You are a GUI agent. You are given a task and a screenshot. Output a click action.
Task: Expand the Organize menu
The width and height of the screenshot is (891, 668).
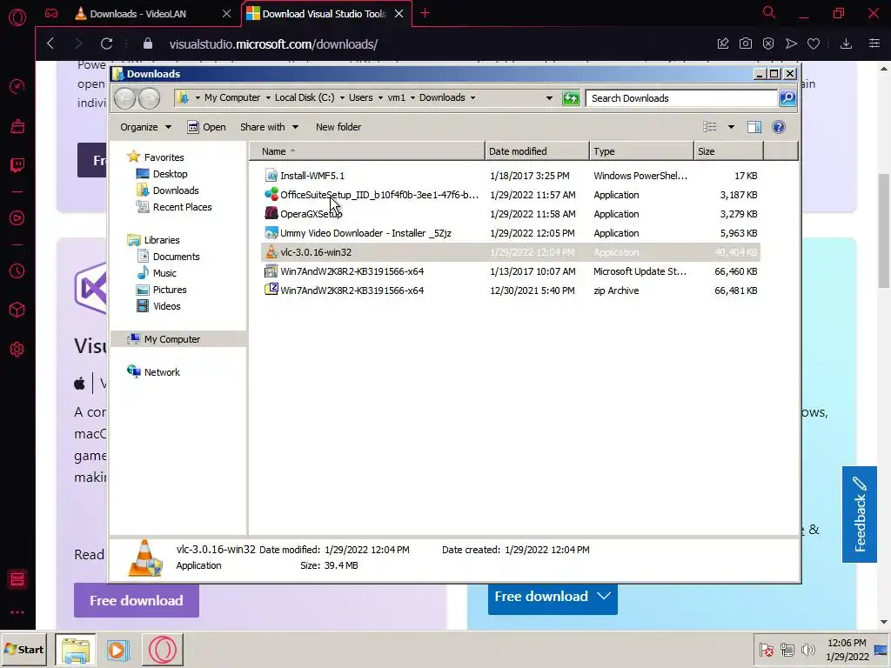(x=145, y=127)
